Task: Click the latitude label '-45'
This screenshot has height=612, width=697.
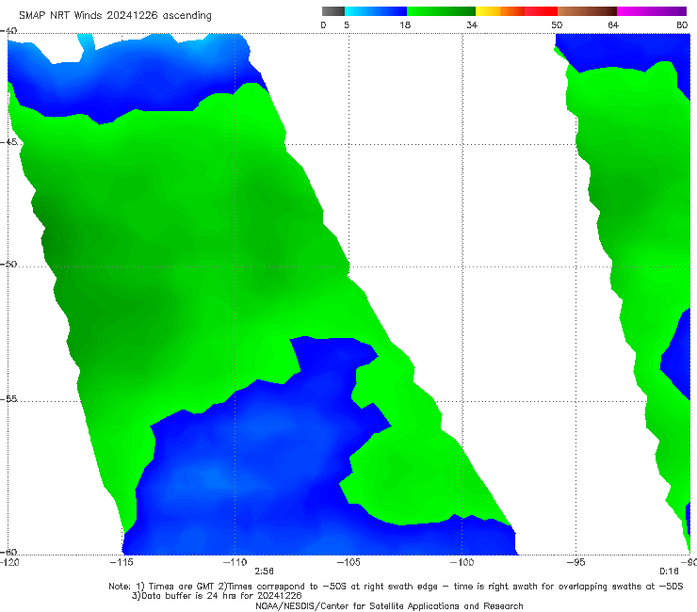Action: click(x=8, y=142)
